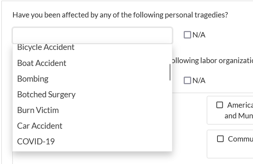Choose COVID-19 from the list
253x164 pixels.
[x=36, y=142]
